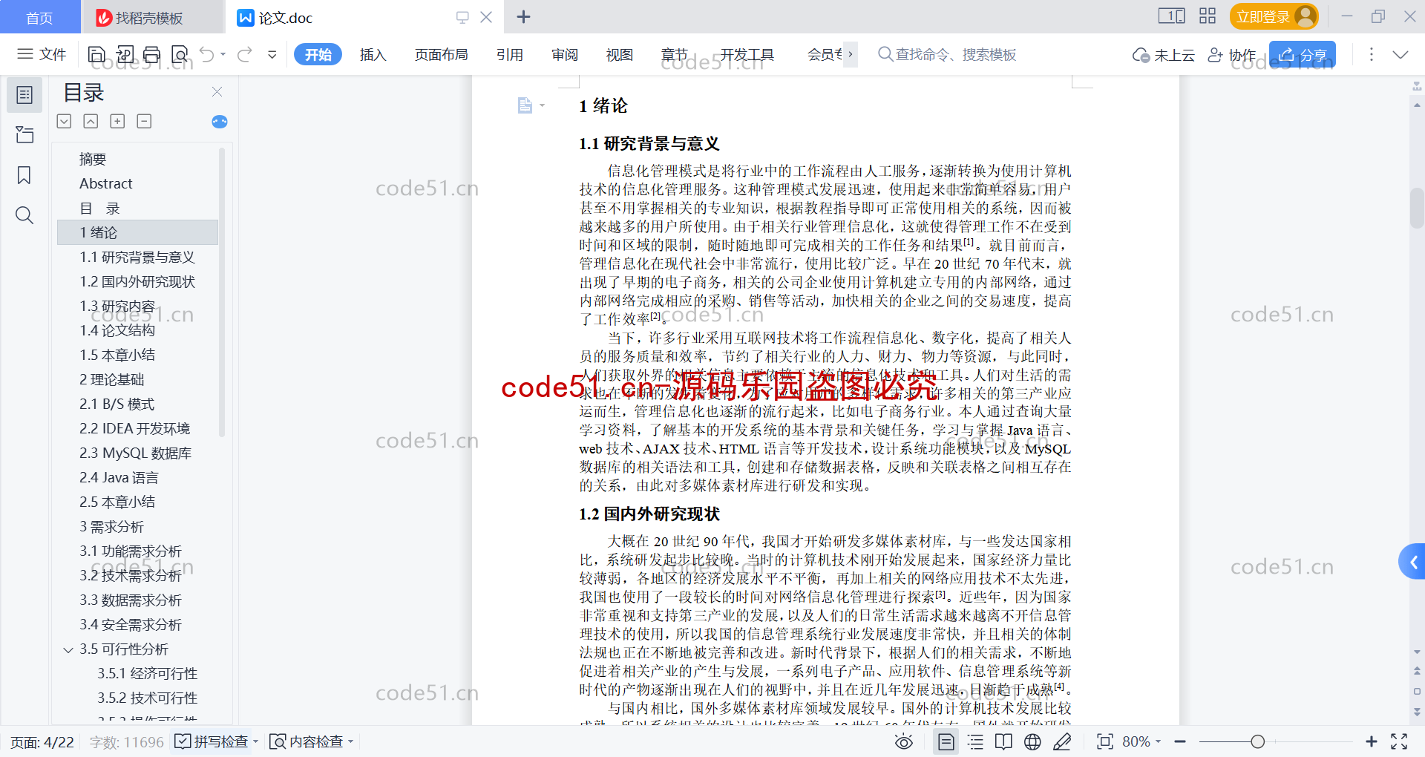Open the outline/TOC sidebar icon
The image size is (1425, 757).
[24, 95]
